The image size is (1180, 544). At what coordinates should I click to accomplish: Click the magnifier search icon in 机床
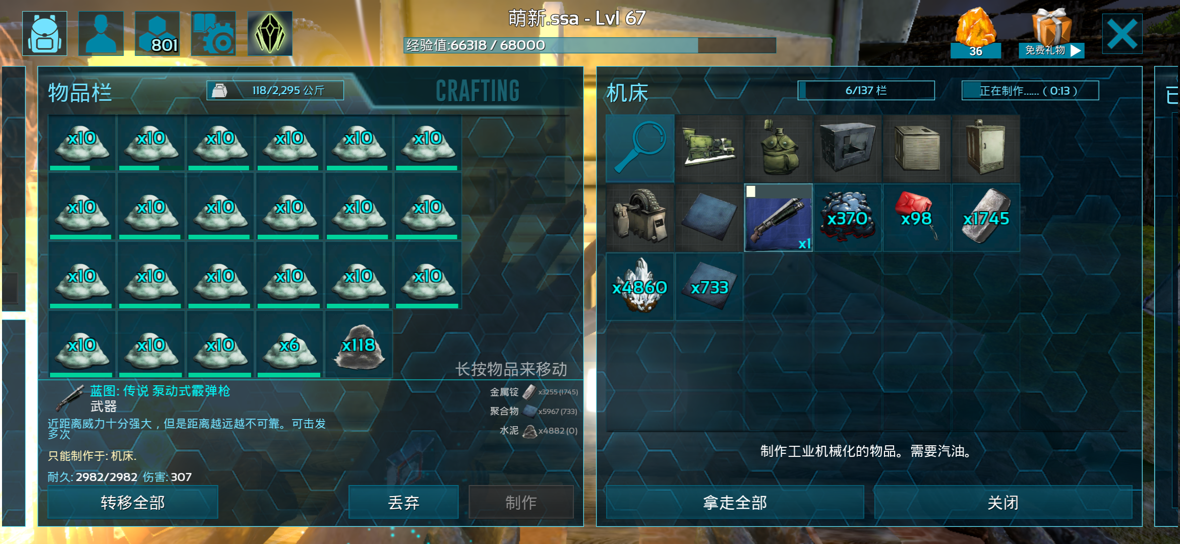click(640, 148)
